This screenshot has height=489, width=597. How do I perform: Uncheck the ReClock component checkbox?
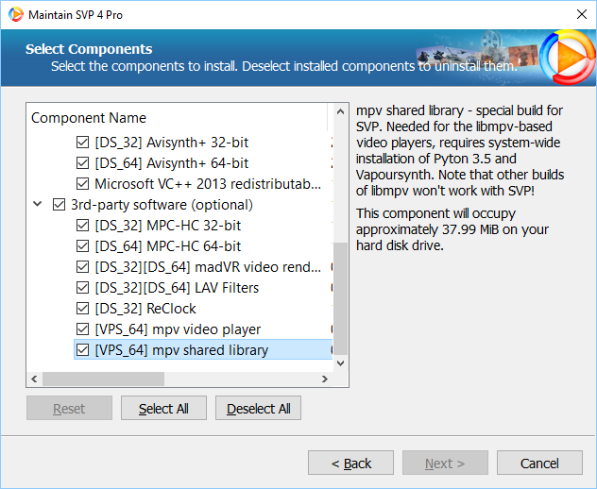coord(82,309)
